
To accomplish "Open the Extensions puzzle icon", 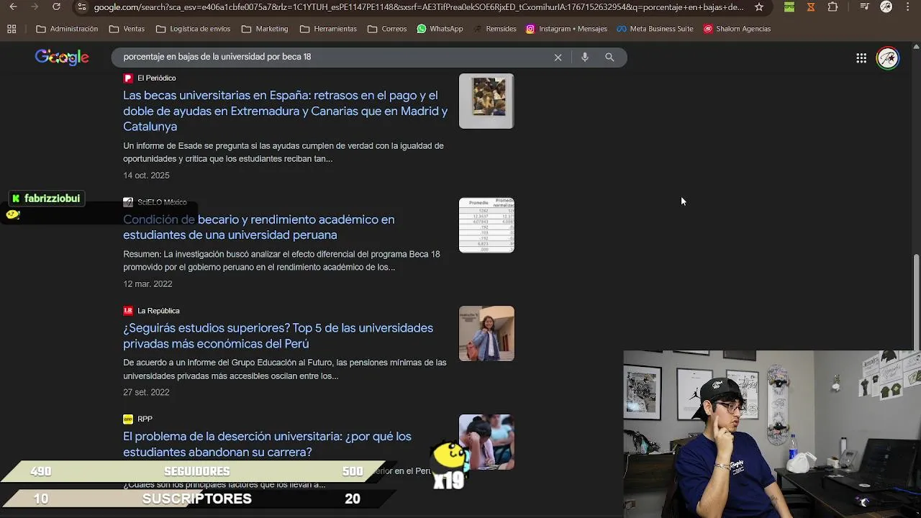I will point(832,7).
